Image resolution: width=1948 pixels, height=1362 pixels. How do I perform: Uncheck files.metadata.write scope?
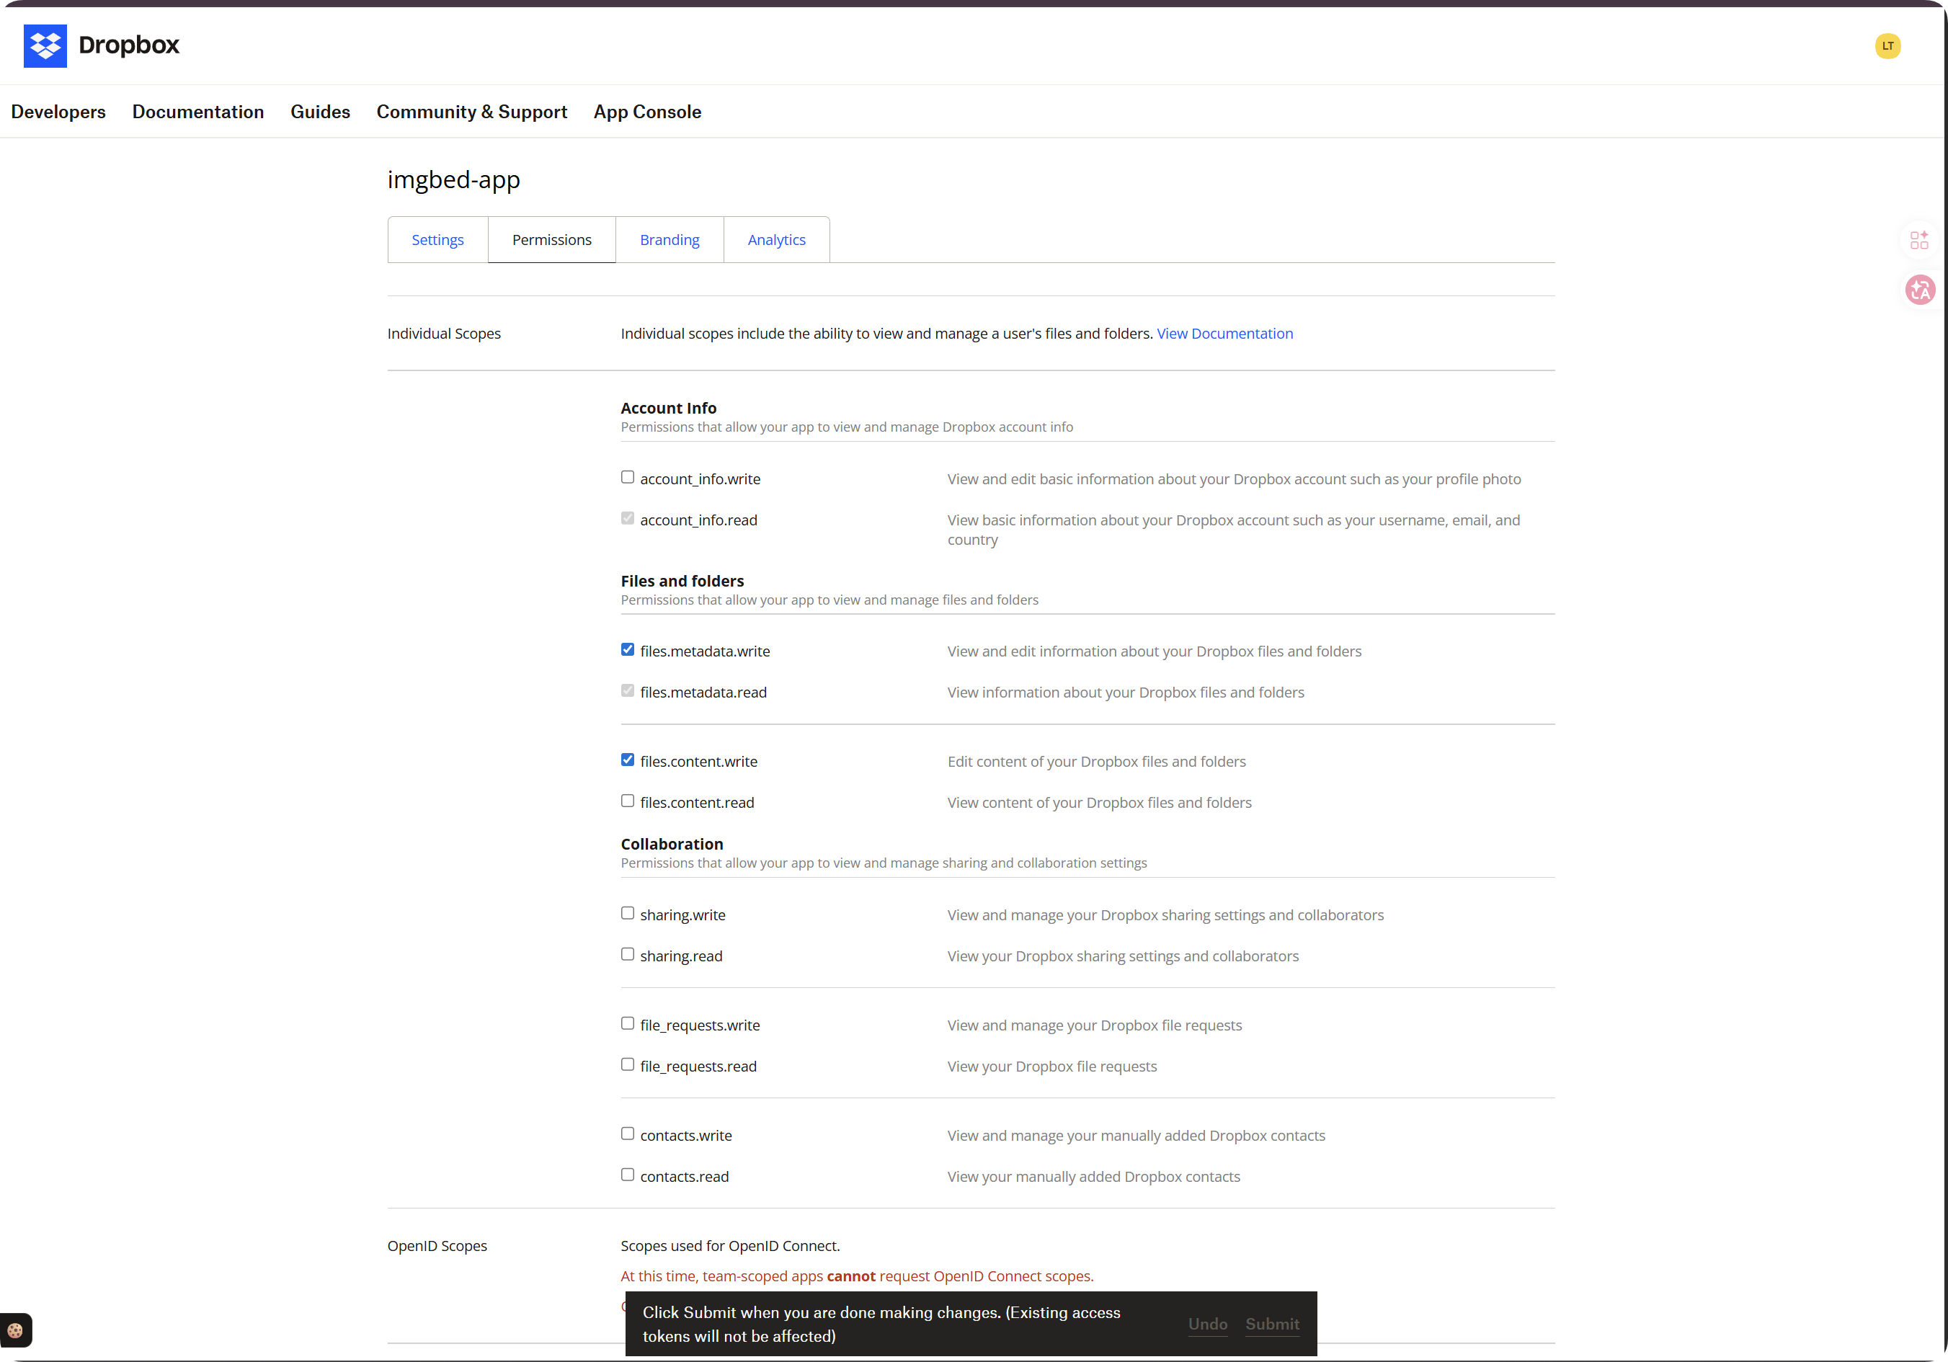point(627,650)
